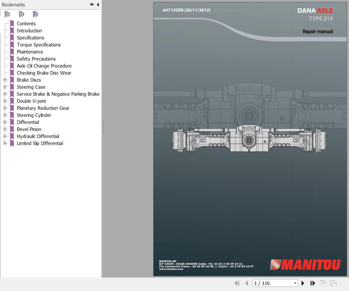Click the bookmark icon beside Contents

pyautogui.click(x=12, y=24)
